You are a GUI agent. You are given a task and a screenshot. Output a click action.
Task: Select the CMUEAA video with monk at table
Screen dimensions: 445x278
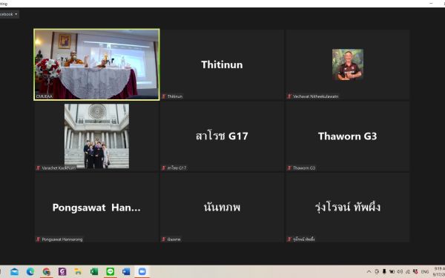[96, 64]
